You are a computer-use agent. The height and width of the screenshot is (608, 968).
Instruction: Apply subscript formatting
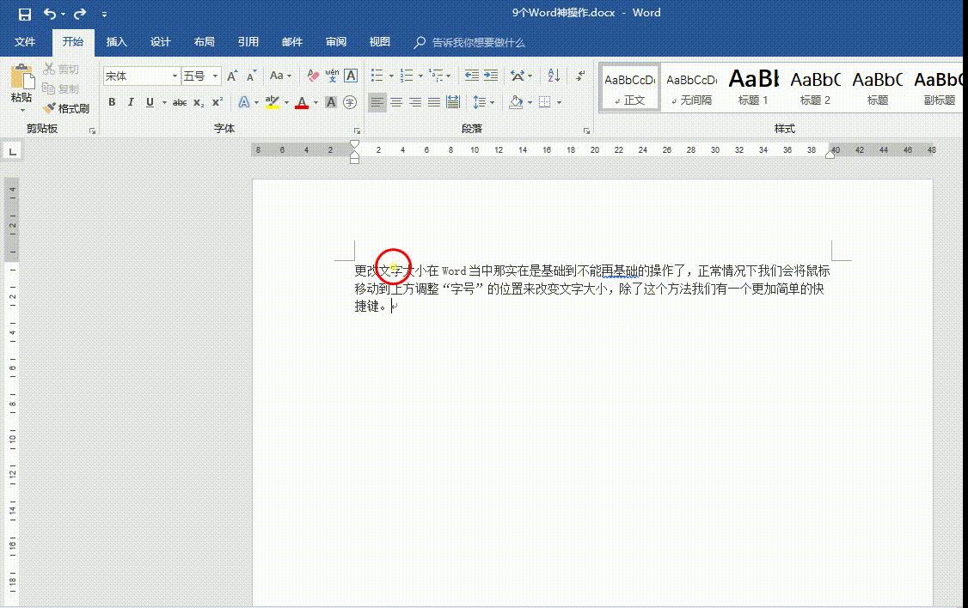coord(198,102)
